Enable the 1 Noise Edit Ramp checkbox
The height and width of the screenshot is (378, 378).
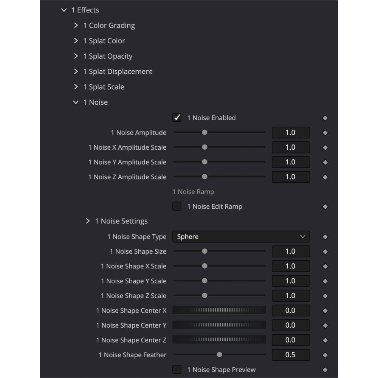pos(177,206)
